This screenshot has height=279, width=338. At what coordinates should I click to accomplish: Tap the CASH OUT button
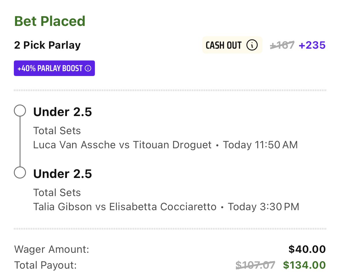coord(232,45)
